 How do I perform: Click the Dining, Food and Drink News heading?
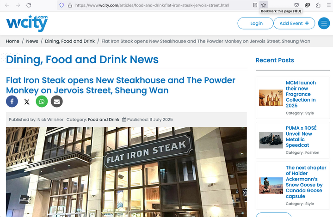[x=82, y=60]
